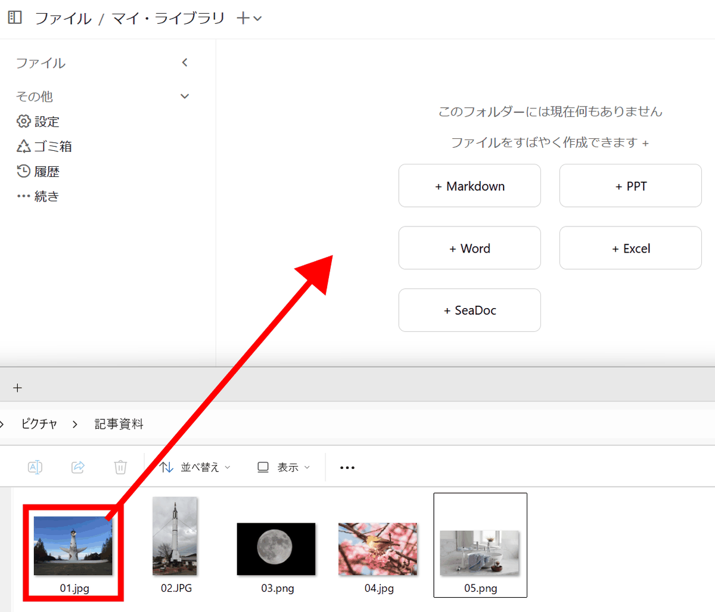Screen dimensions: 715x612
Task: Add a new Explorer tab
Action: pyautogui.click(x=17, y=388)
